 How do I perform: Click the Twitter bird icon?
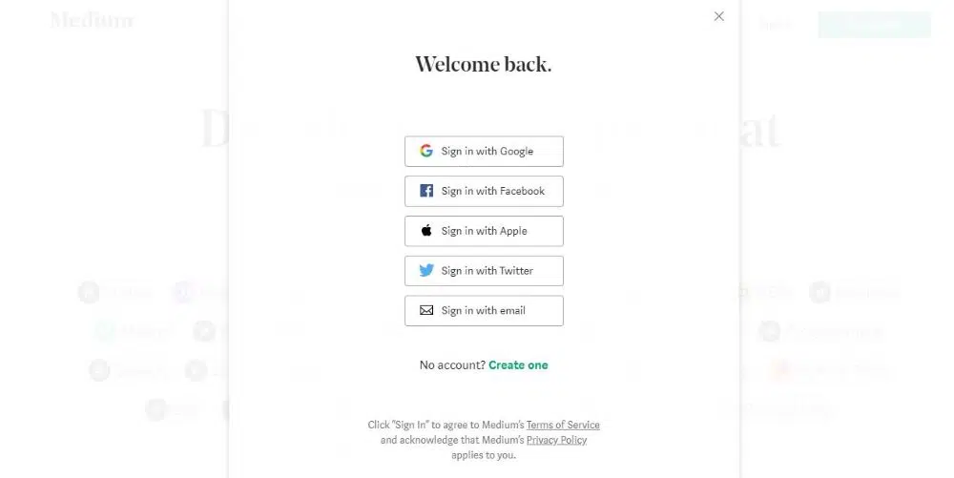pyautogui.click(x=426, y=271)
